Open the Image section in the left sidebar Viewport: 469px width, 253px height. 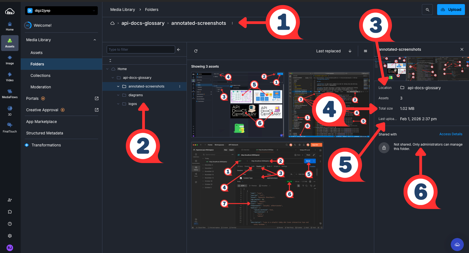[x=10, y=61]
